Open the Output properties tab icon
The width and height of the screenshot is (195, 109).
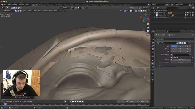tap(153, 43)
